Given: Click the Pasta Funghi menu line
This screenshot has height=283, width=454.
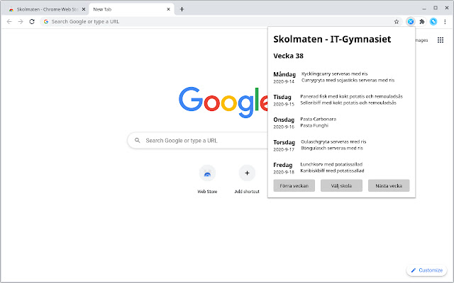Looking at the screenshot, I should (x=314, y=125).
